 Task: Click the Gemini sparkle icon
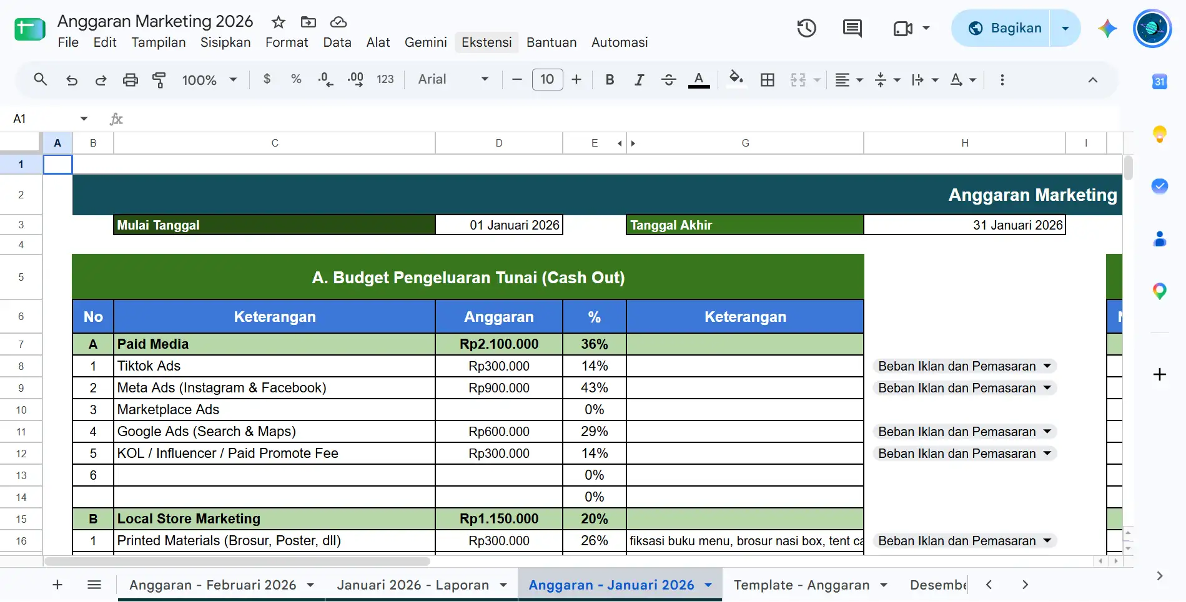click(x=1107, y=28)
